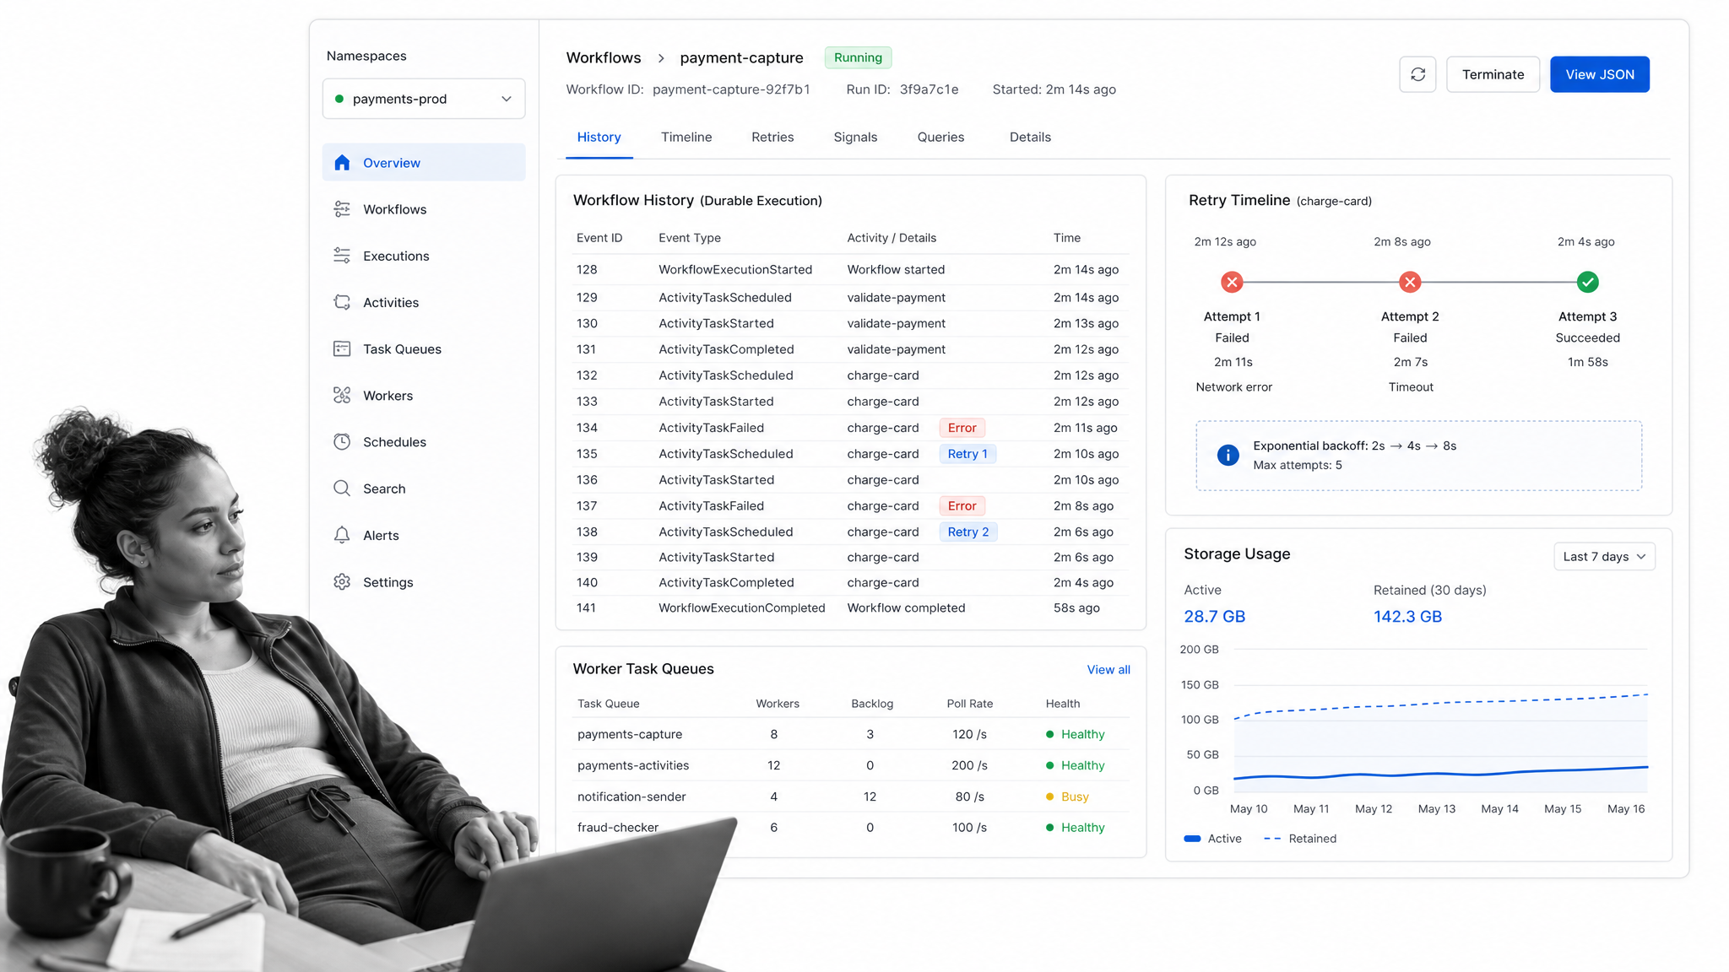
Task: Click the Timeout label under Attempt 2
Action: click(x=1411, y=387)
